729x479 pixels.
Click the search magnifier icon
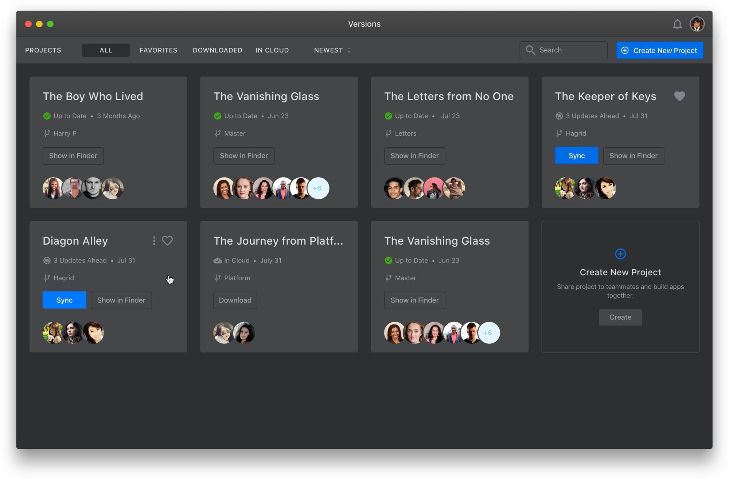click(530, 50)
